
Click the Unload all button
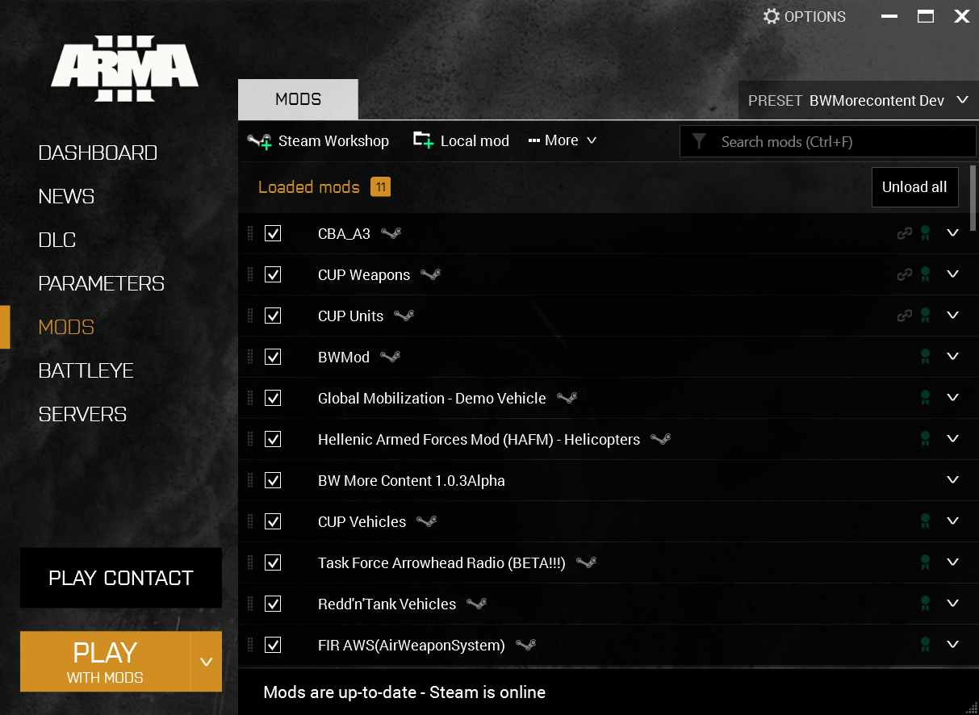coord(914,187)
